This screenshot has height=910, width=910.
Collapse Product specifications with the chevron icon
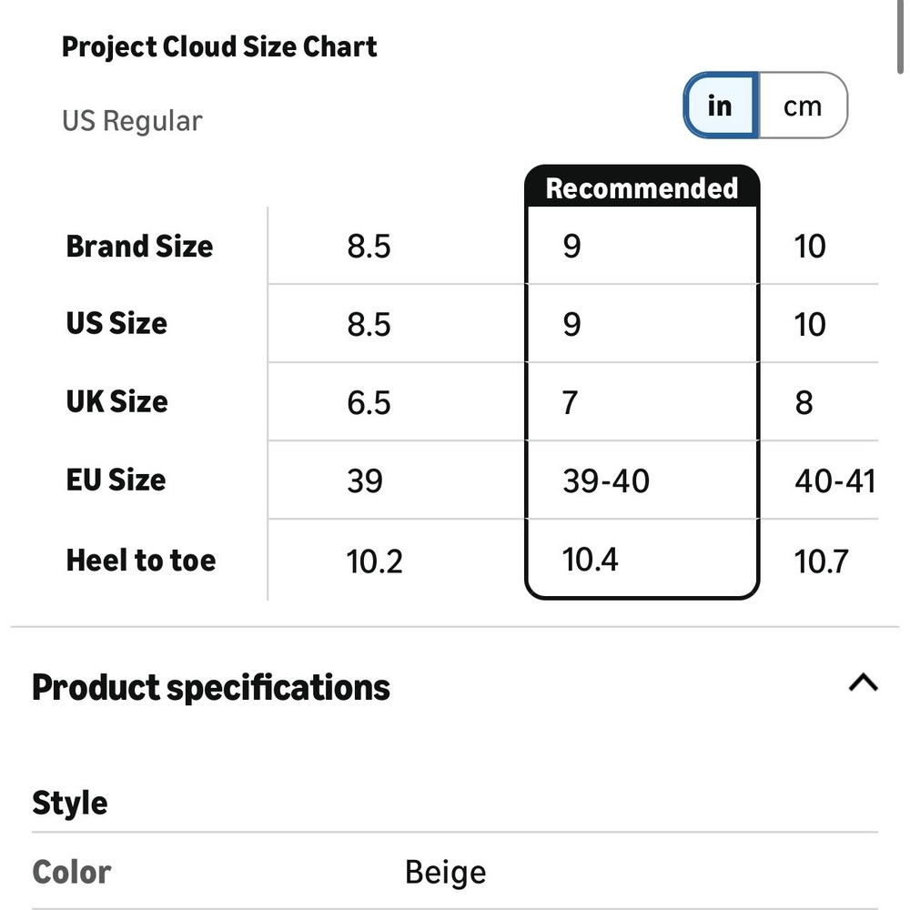863,683
